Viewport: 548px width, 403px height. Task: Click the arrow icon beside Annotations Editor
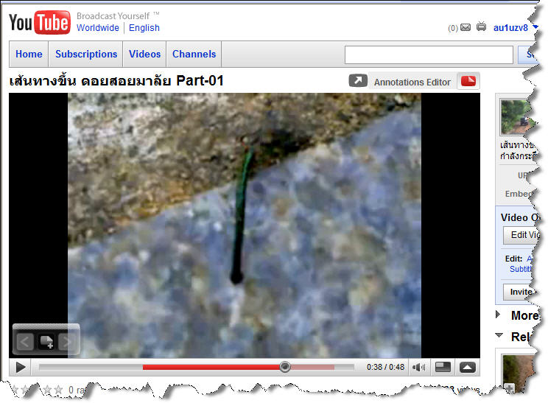(x=357, y=81)
